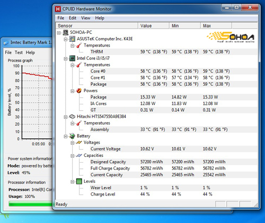Viewport: 265px width, 223px height.
Task: Collapse Temperatures under Intel Core node
Action: [x=73, y=65]
